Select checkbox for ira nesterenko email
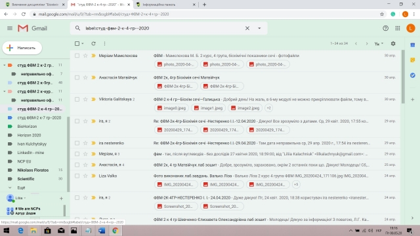This screenshot has height=236, width=420. (x=77, y=143)
